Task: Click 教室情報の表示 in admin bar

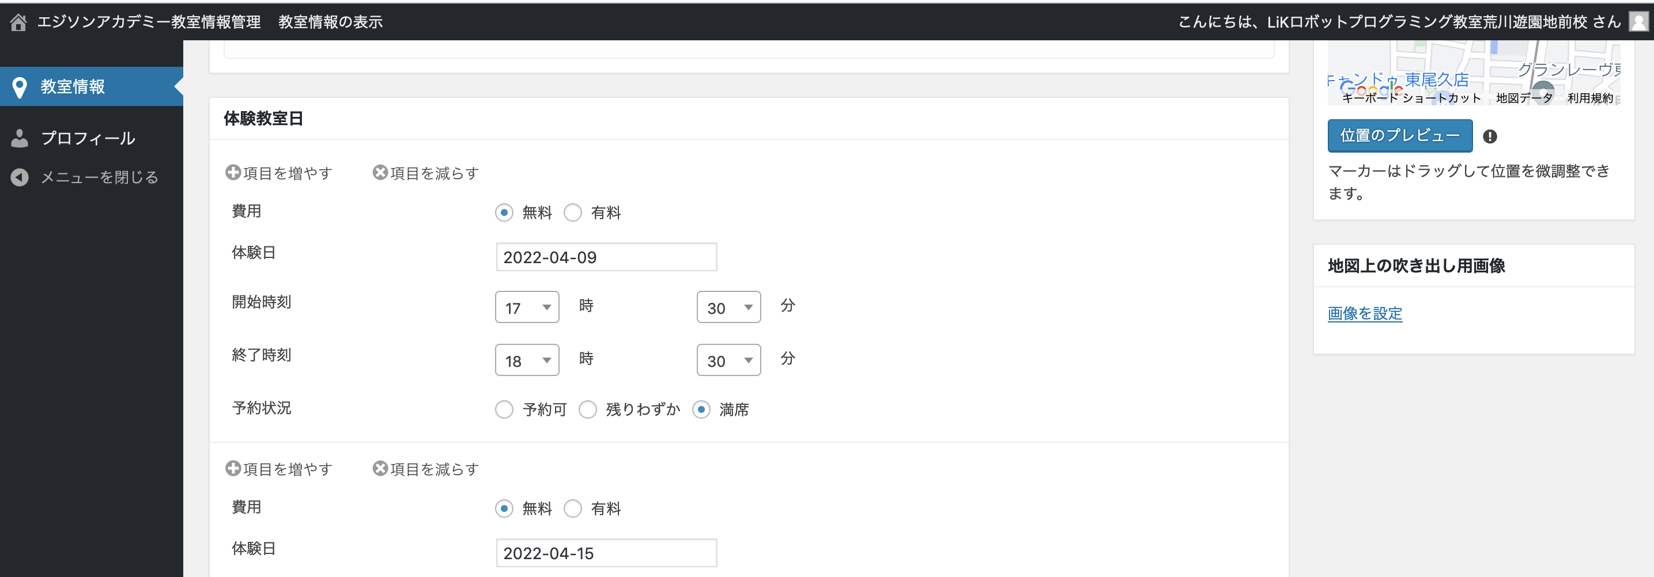Action: pos(331,22)
